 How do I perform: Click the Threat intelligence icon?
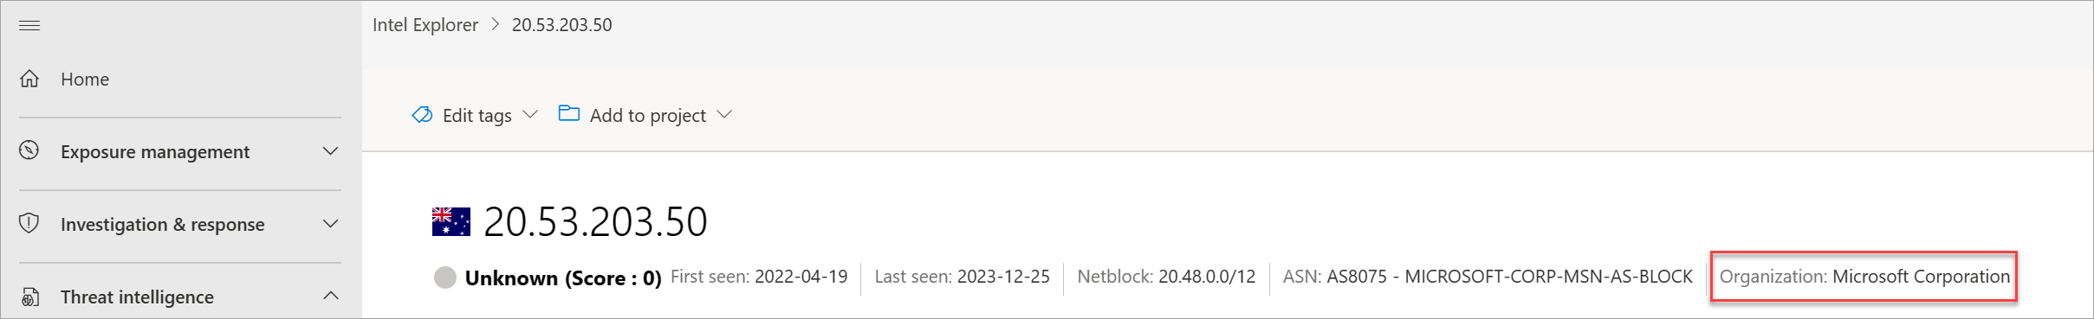pos(29,297)
